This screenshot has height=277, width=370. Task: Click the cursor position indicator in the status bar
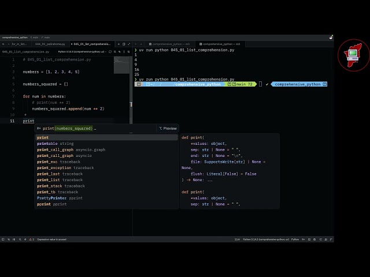click(237, 239)
